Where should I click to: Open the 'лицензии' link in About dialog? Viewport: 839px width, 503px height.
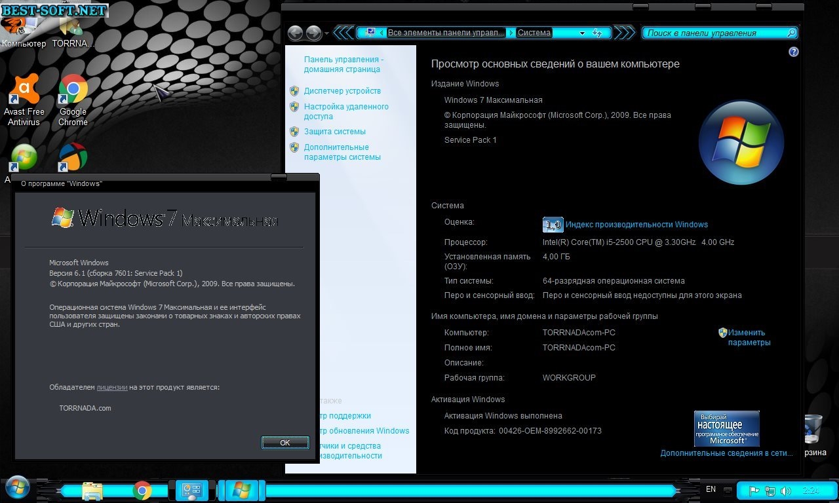[x=112, y=387]
